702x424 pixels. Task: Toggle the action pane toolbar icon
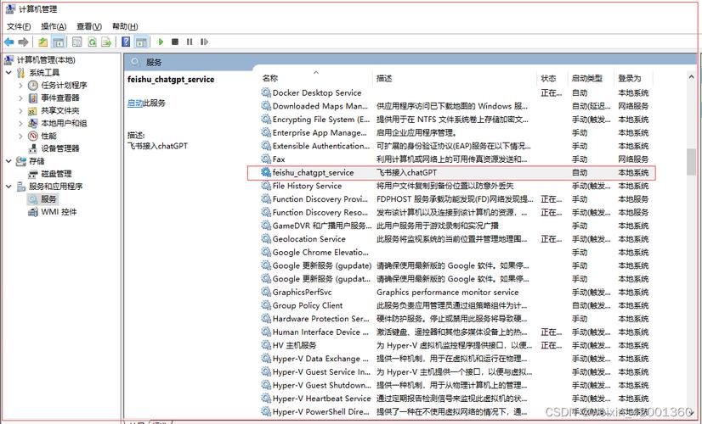pos(141,42)
